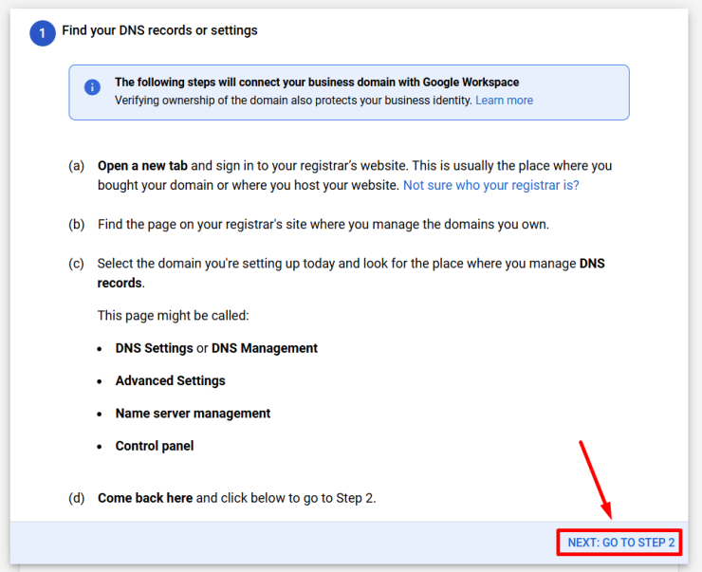Click 'This page might be called:' text

coord(174,316)
